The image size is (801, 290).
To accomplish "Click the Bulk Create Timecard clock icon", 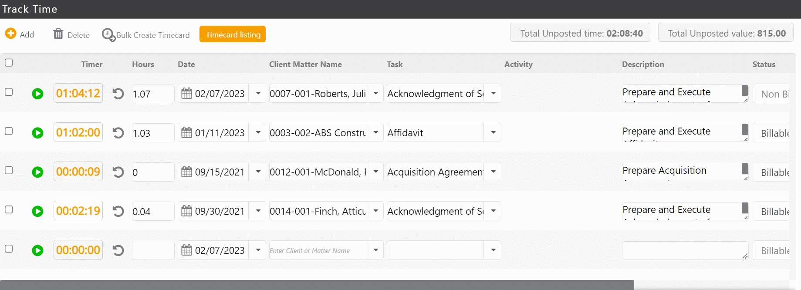I will pyautogui.click(x=108, y=34).
